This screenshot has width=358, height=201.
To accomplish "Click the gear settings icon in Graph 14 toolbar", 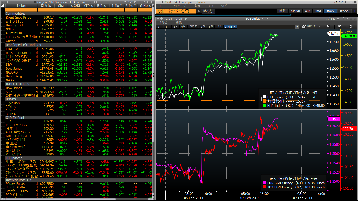I will coord(351,27).
